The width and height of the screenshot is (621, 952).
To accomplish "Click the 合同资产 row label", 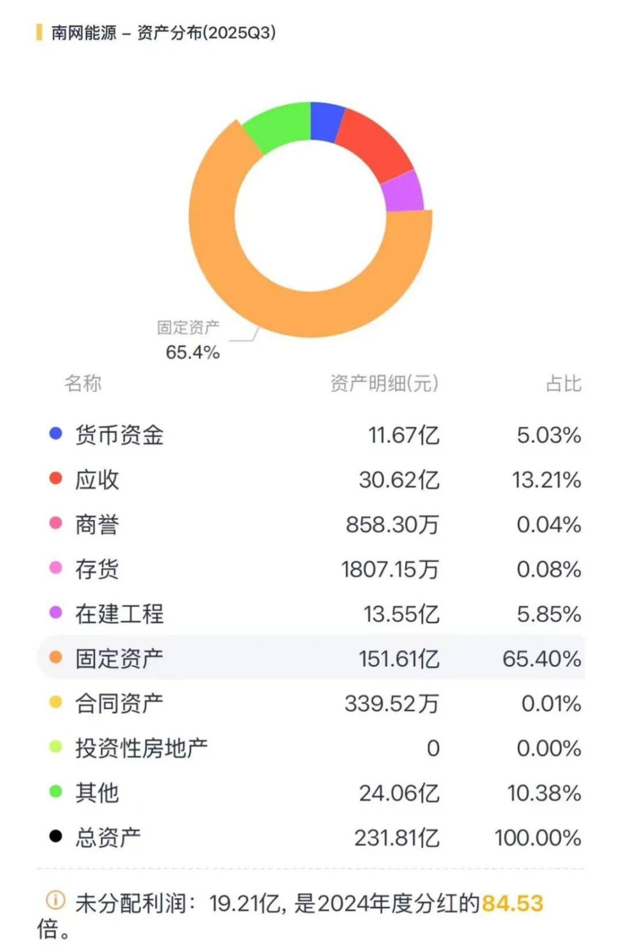I will (x=119, y=703).
